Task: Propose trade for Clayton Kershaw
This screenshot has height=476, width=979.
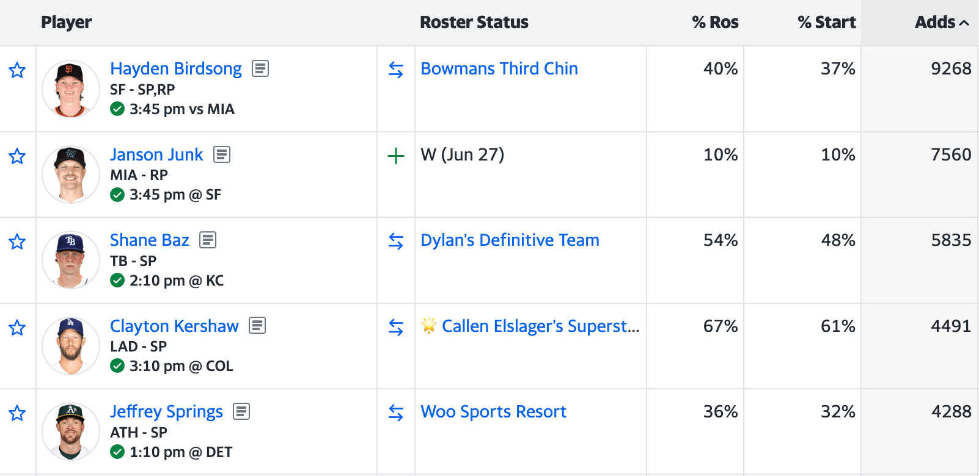Action: [396, 328]
